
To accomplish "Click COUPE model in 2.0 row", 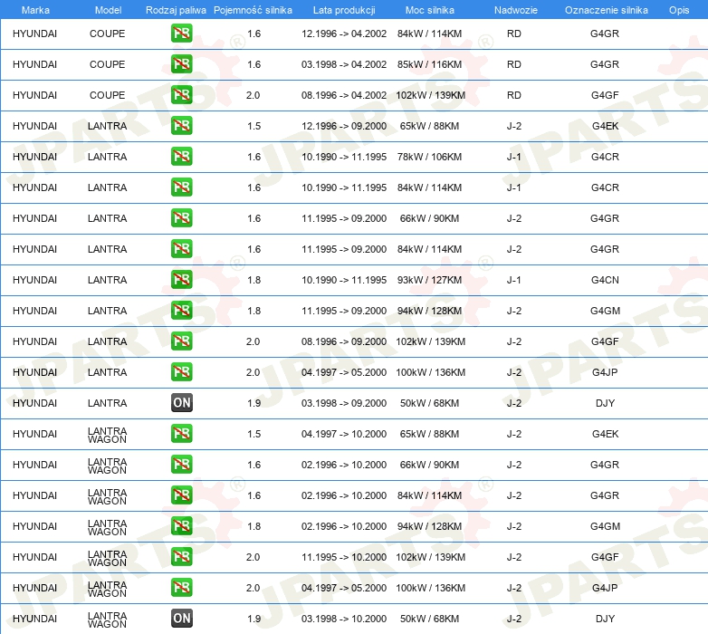I will [x=107, y=95].
